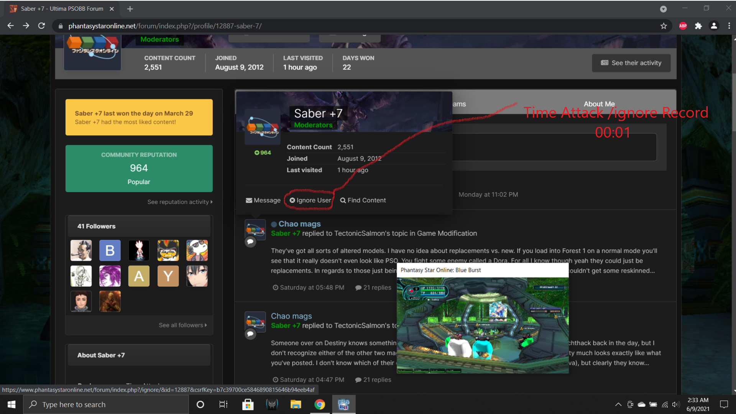Open See all followers link

(183, 325)
